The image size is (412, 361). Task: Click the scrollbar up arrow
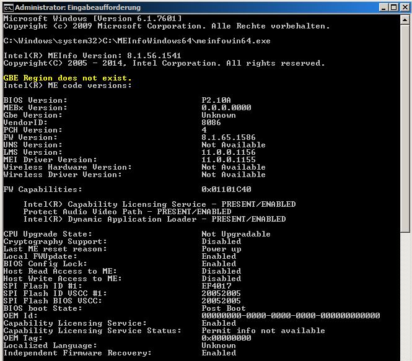coord(405,20)
